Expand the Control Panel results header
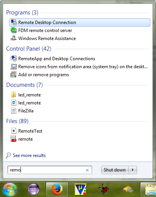Screen dimensions: 156x197 coord(29,49)
